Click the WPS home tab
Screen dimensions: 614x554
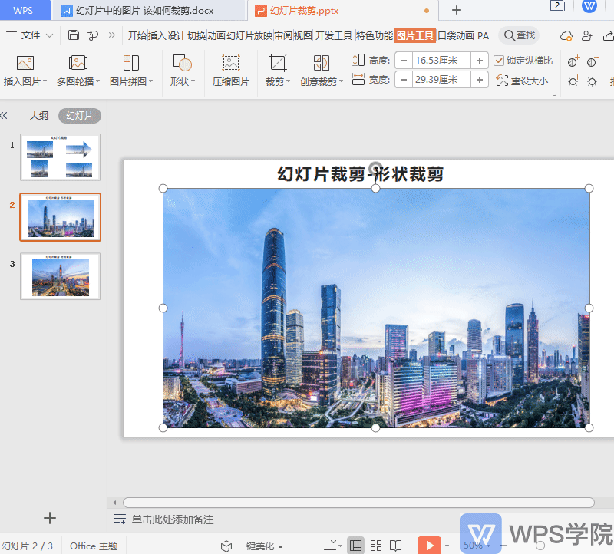click(x=24, y=10)
